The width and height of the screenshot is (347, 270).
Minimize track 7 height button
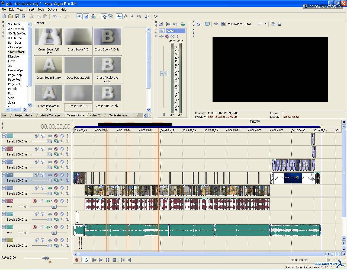[4, 213]
